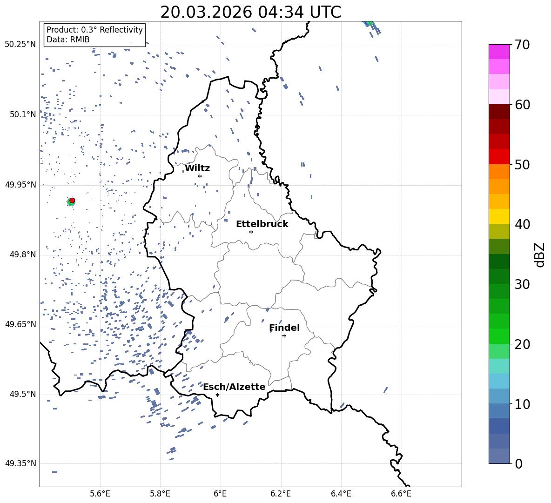Click the red radar site marker

[x=72, y=201]
